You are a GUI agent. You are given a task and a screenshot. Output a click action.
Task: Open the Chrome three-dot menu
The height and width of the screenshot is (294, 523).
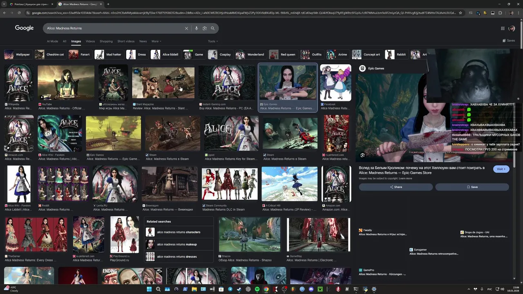(518, 13)
